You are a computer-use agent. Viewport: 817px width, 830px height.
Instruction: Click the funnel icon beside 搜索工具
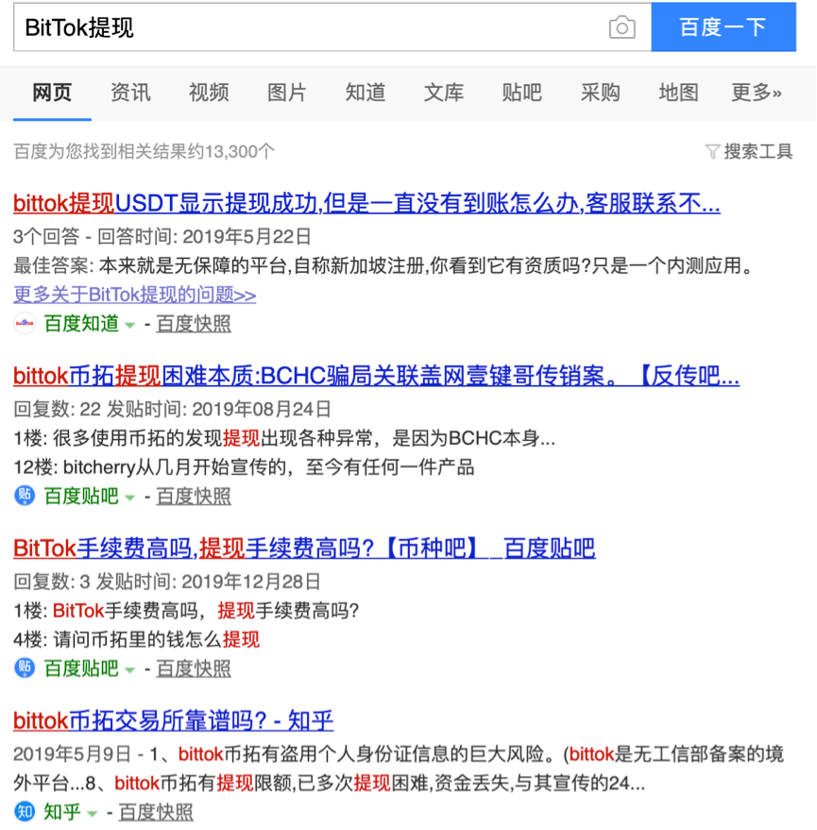[x=713, y=152]
